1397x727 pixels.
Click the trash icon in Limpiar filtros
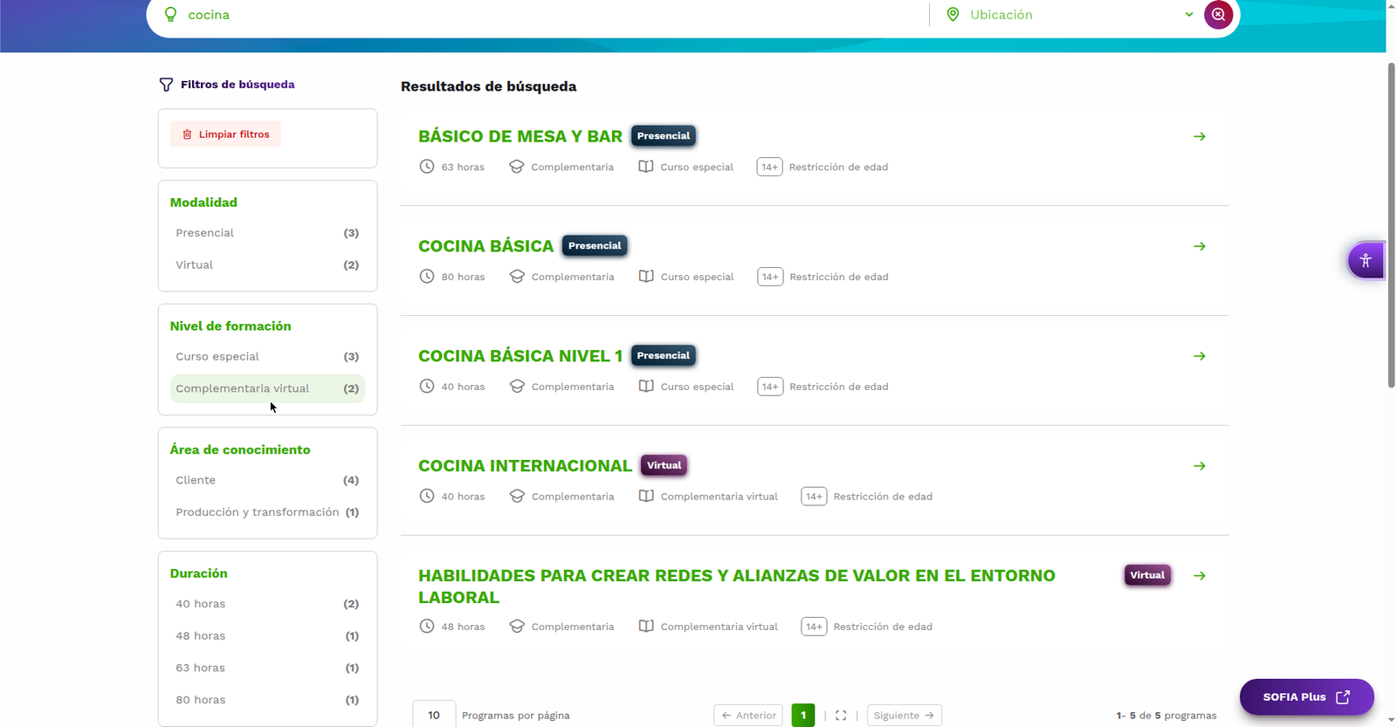click(187, 134)
